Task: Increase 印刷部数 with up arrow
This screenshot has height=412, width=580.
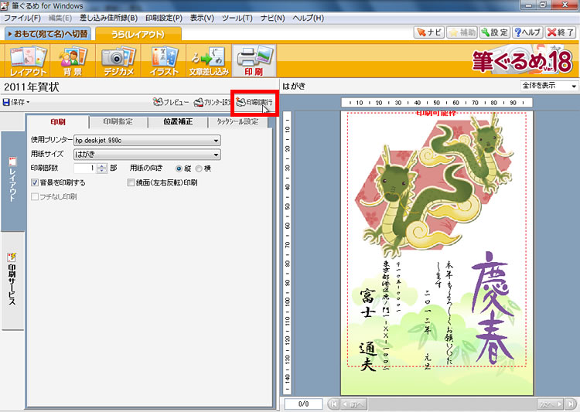Action: click(102, 165)
